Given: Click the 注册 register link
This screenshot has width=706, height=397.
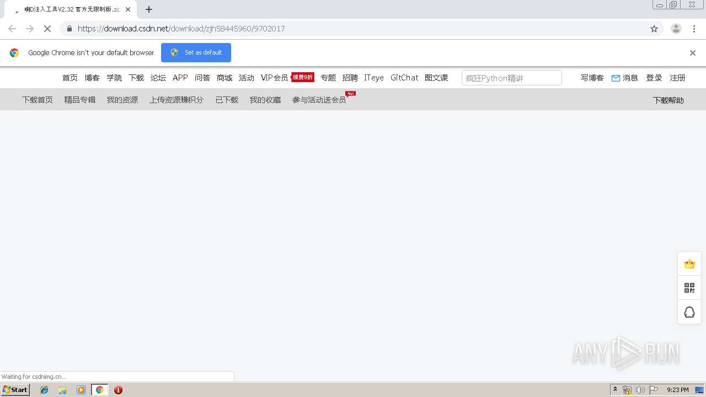Looking at the screenshot, I should [x=677, y=78].
